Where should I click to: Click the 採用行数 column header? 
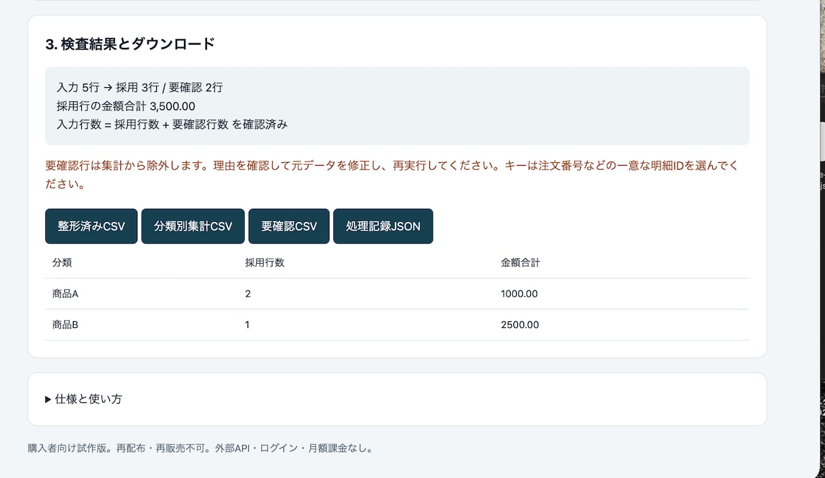[265, 262]
